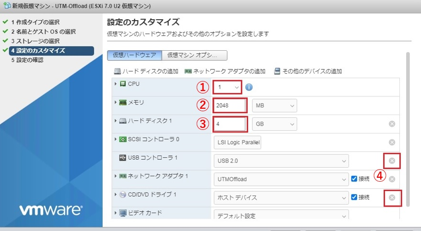Toggle 接続 checkbox for Network Adapter 1

(x=354, y=179)
